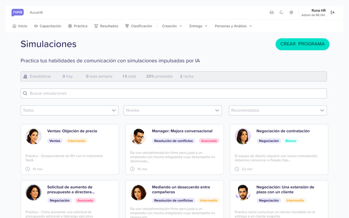Click the logout icon

(332, 13)
